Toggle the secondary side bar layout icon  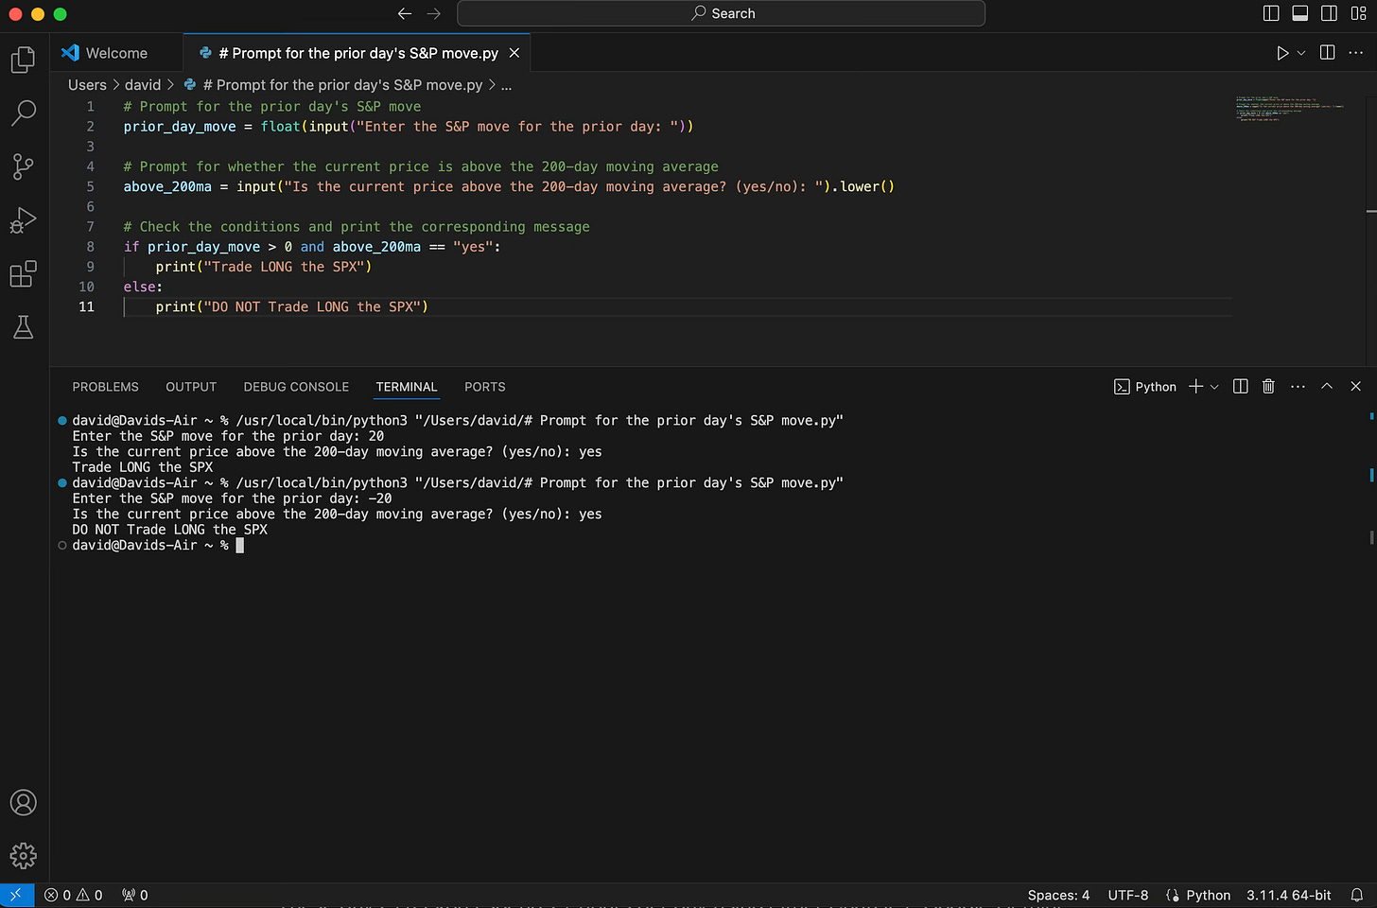coord(1329,13)
